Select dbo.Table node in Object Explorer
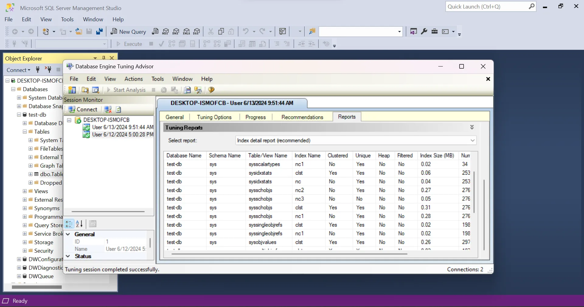The height and width of the screenshot is (307, 584). [51, 174]
